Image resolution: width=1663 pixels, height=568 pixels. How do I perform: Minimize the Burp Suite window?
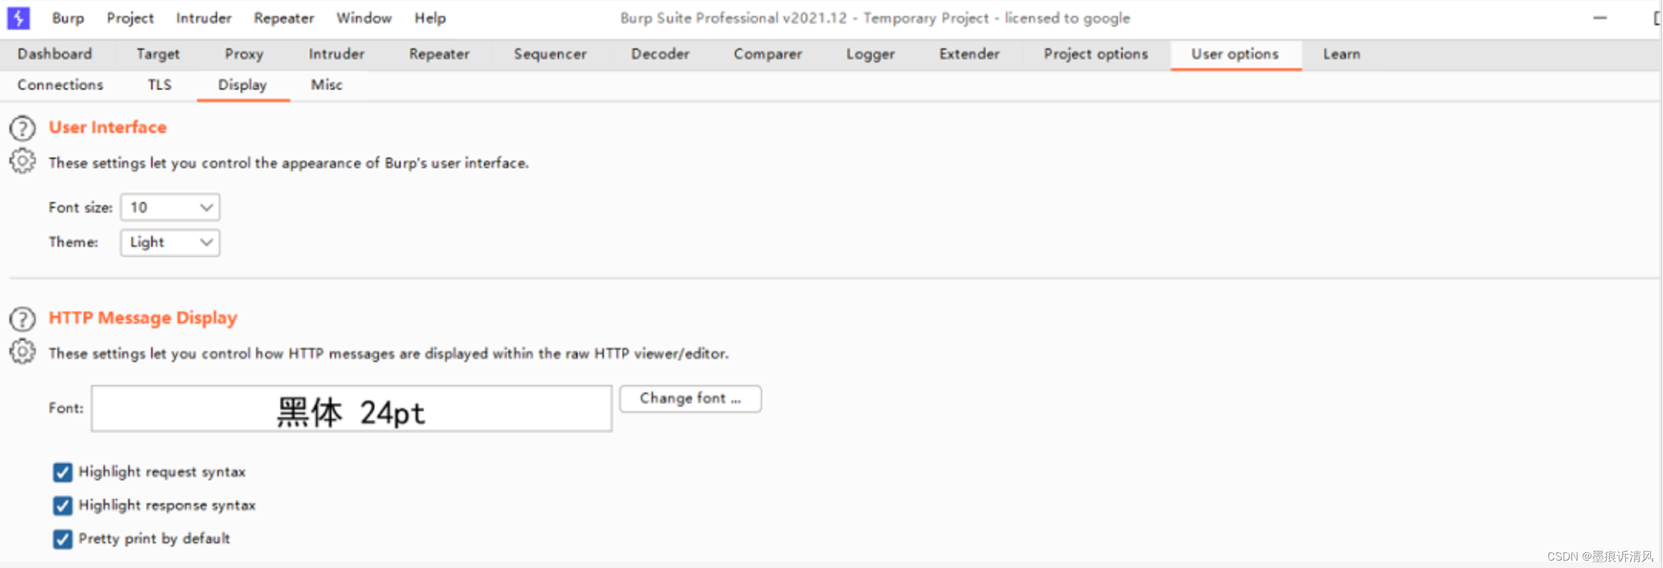coord(1600,18)
